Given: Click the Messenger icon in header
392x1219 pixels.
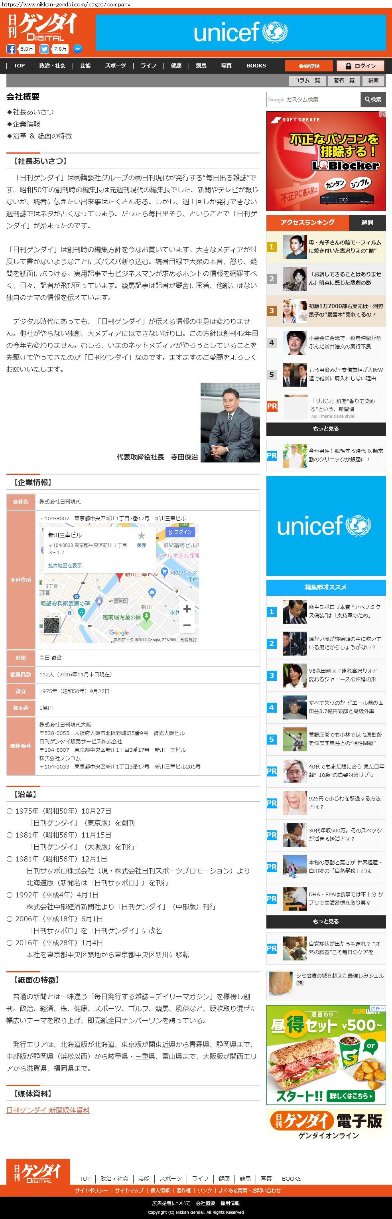Looking at the screenshot, I should coord(77,49).
